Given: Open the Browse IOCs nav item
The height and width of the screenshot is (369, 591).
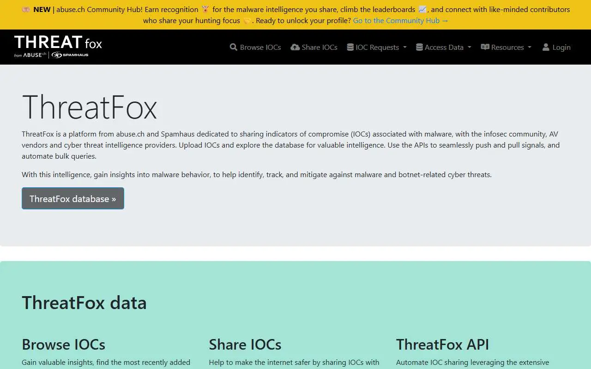Looking at the screenshot, I should (x=255, y=47).
